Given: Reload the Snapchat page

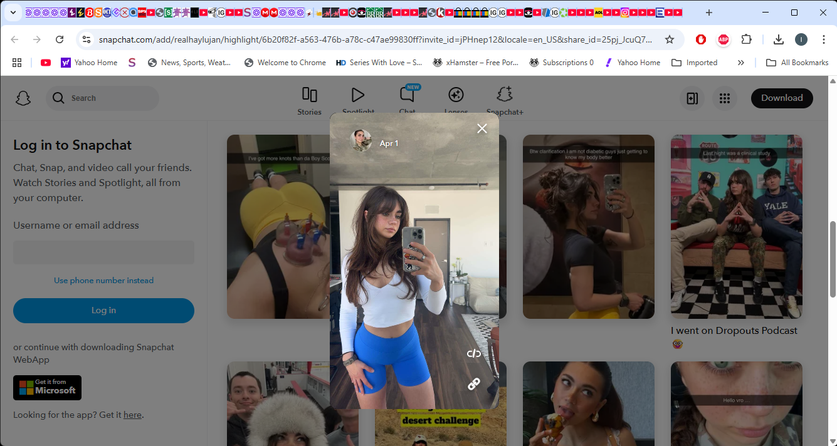Looking at the screenshot, I should [x=60, y=39].
